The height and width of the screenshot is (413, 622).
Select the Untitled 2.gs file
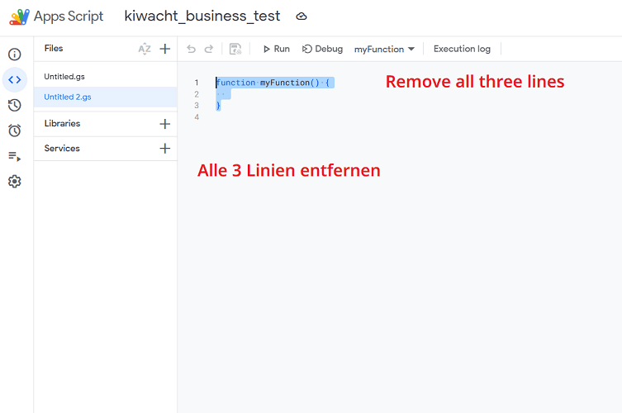click(106, 97)
